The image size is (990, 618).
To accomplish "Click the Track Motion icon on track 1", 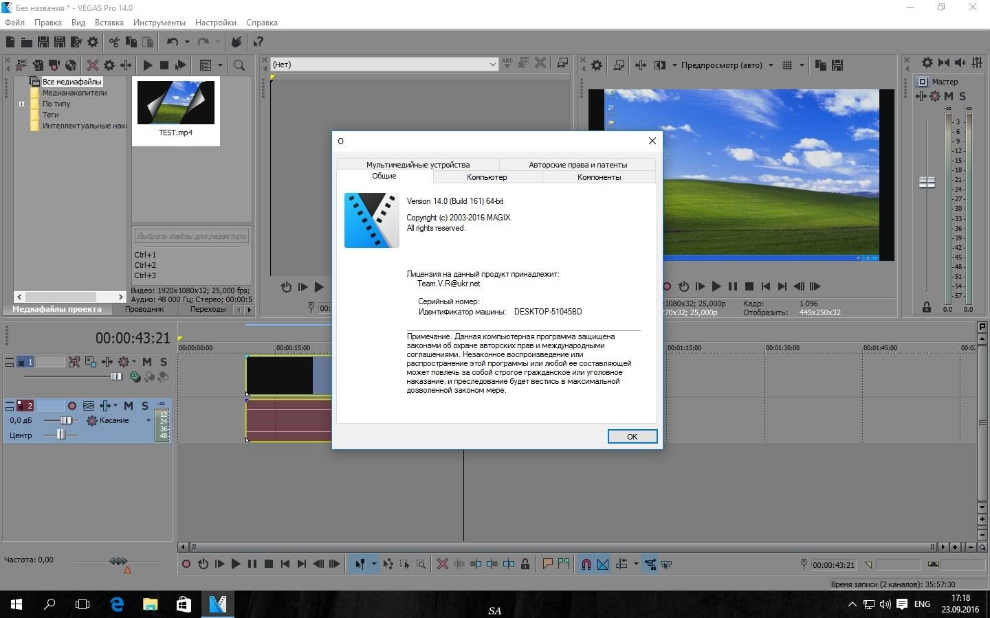I will point(91,362).
